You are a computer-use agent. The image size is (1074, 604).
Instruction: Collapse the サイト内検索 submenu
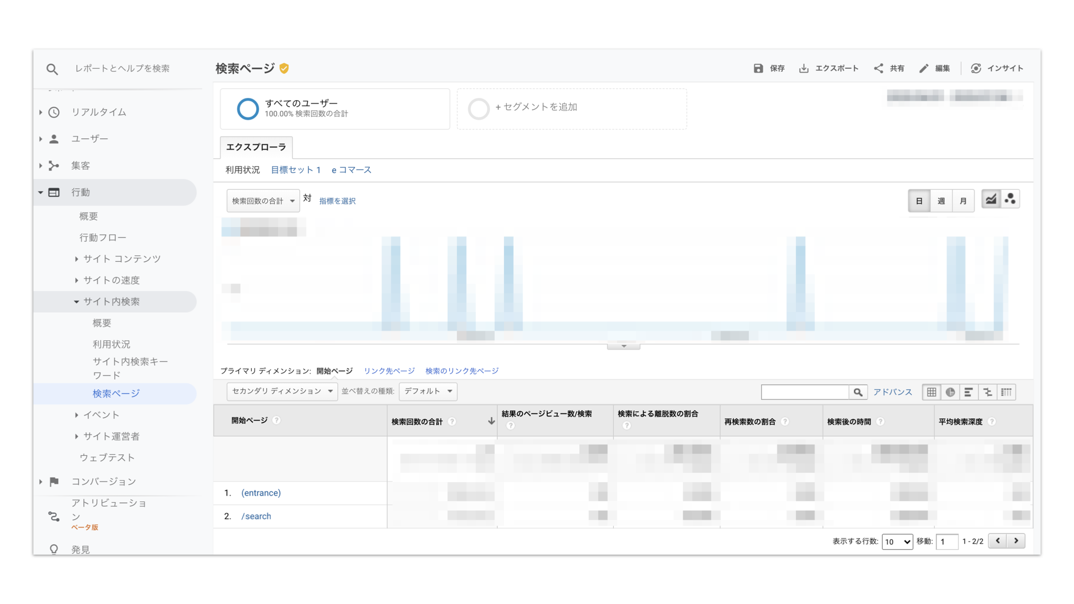[x=77, y=301]
